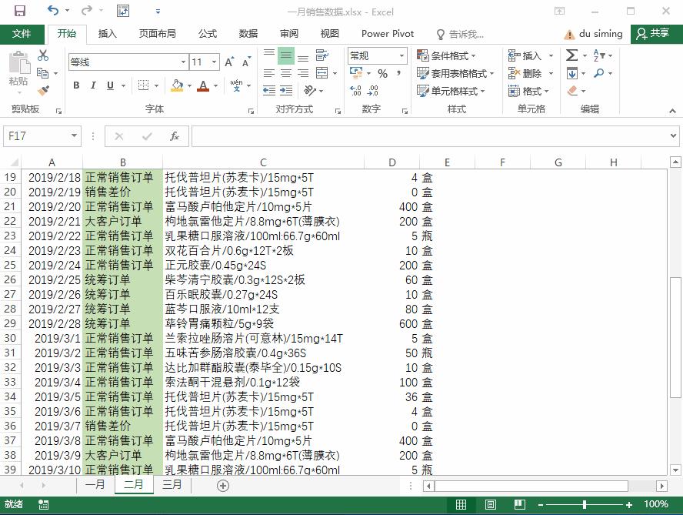Click the Increase Decimal icon
683x515 pixels.
[355, 90]
